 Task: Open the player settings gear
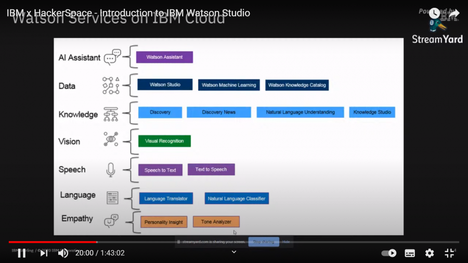coord(430,253)
